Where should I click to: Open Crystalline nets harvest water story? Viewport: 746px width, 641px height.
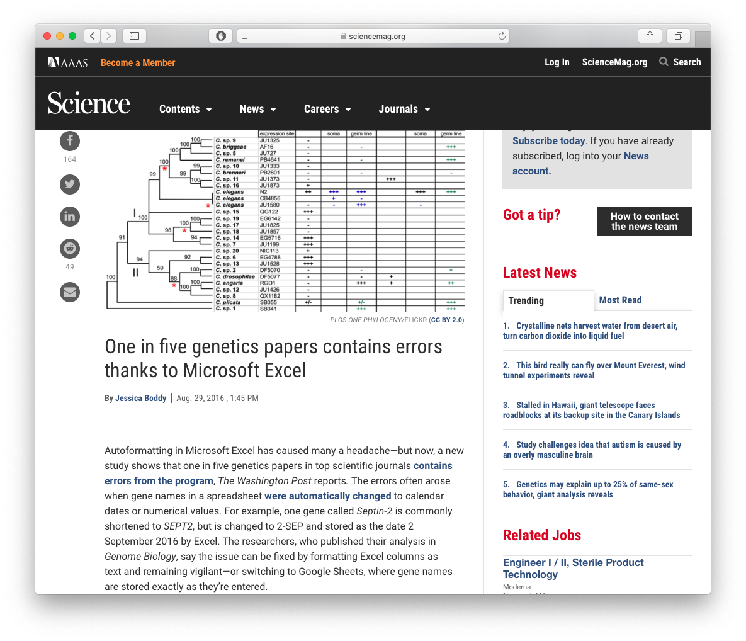(591, 331)
